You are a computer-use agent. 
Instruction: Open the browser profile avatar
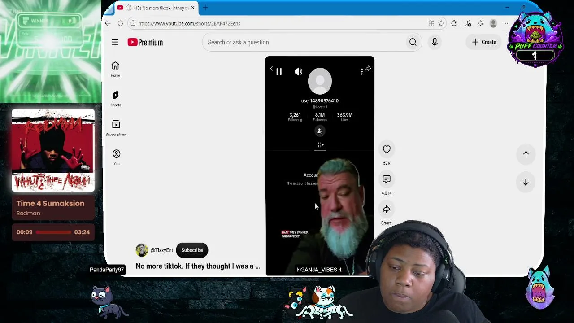(493, 23)
